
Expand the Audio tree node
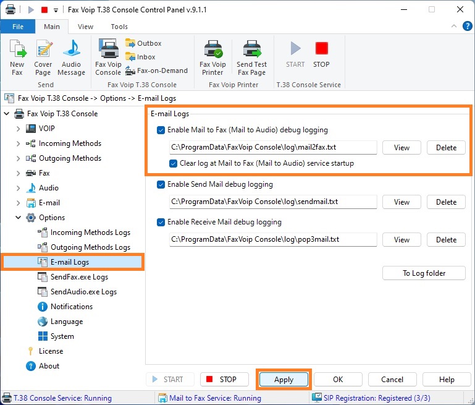coord(18,188)
